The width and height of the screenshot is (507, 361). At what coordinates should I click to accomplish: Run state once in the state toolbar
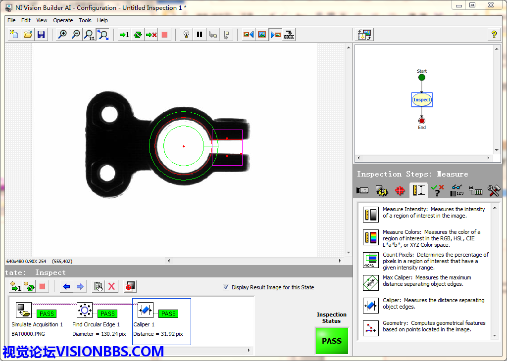(x=16, y=286)
